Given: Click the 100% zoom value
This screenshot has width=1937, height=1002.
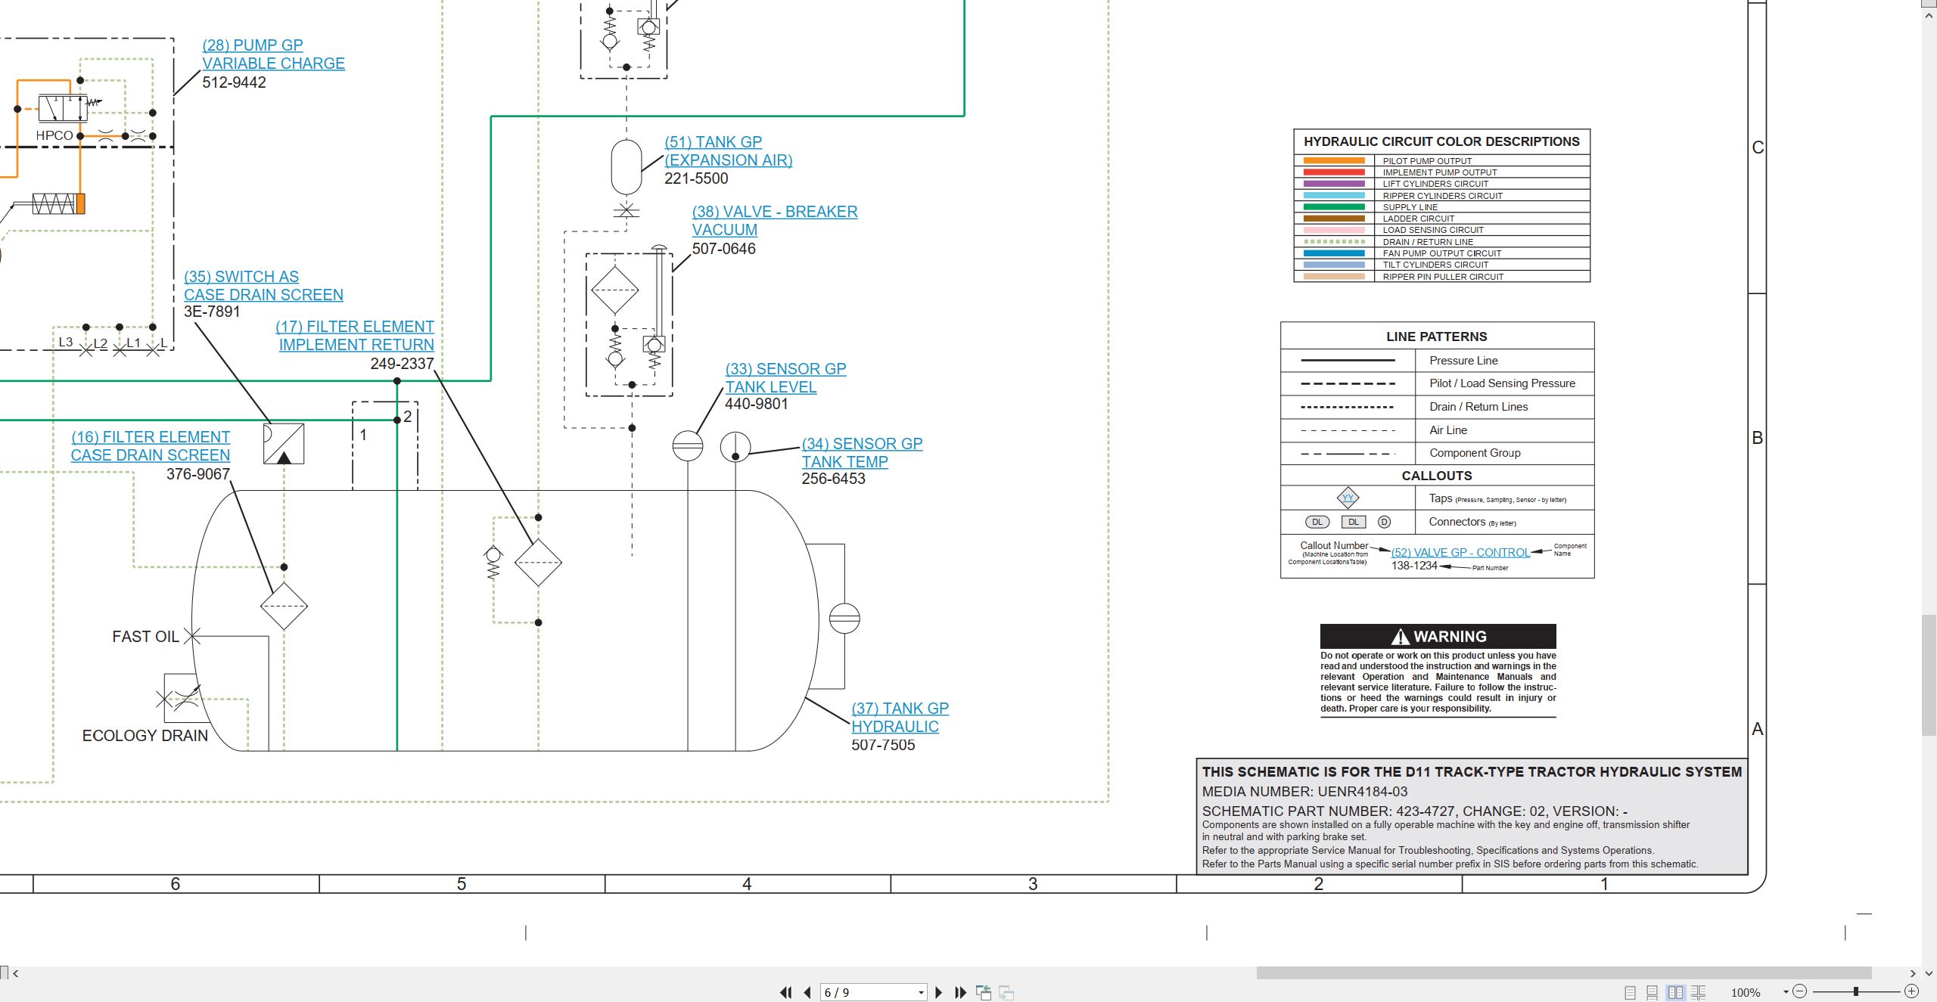Looking at the screenshot, I should point(1746,993).
